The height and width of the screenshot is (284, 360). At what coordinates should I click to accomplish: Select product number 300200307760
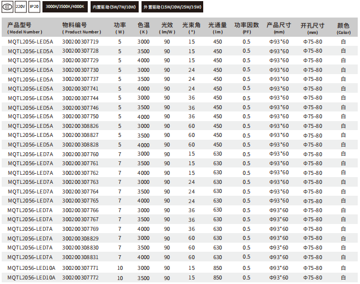80,154
